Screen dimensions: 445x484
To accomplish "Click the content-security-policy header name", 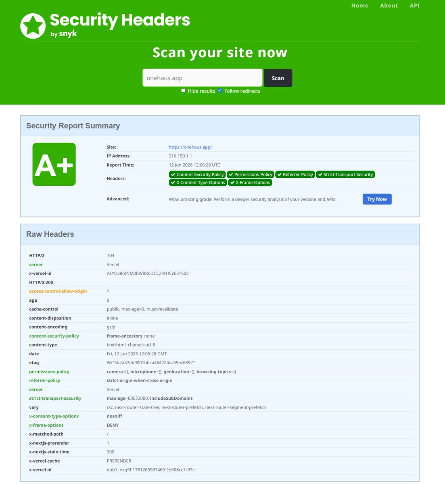I will coord(54,336).
